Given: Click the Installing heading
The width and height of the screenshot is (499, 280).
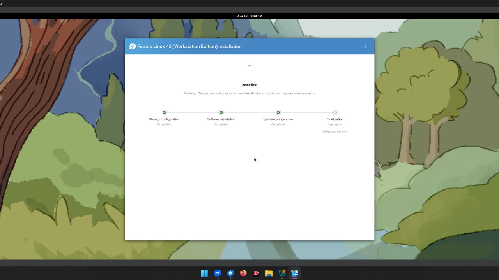Looking at the screenshot, I should (249, 85).
